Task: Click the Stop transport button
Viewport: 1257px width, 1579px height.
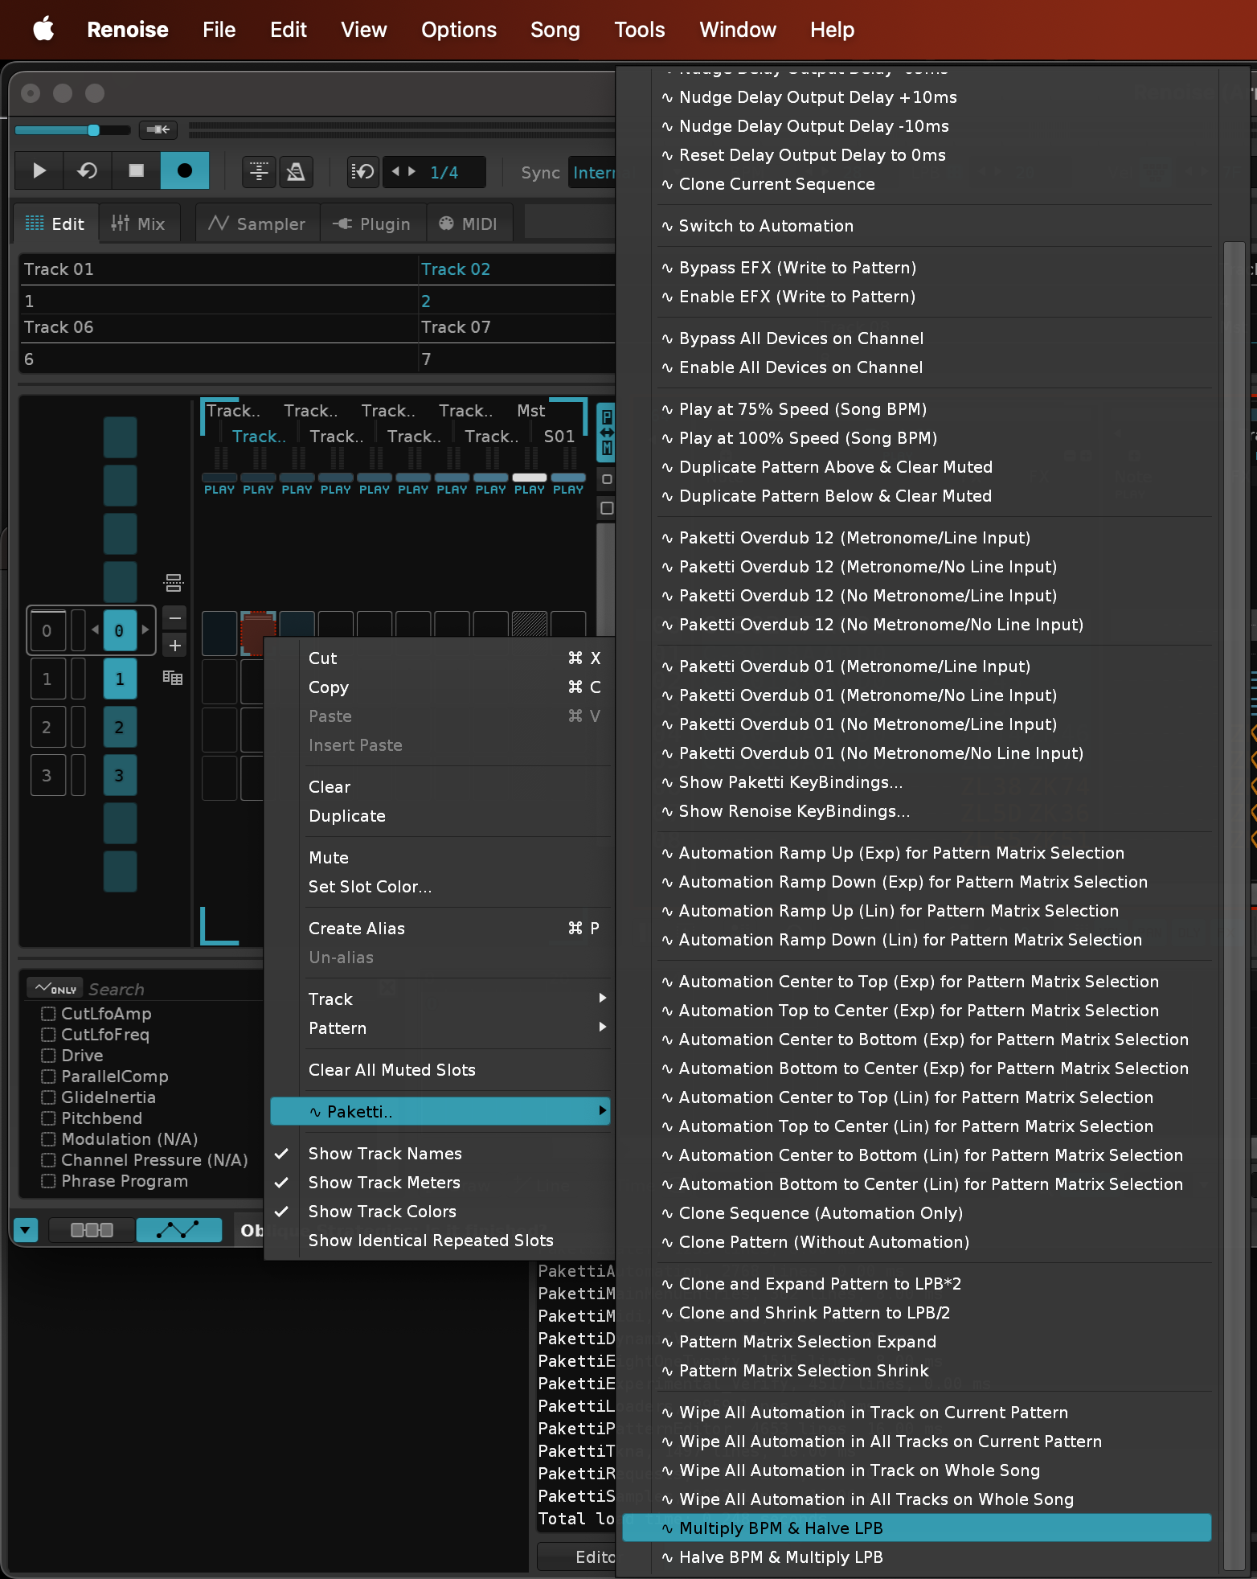Action: pos(136,170)
